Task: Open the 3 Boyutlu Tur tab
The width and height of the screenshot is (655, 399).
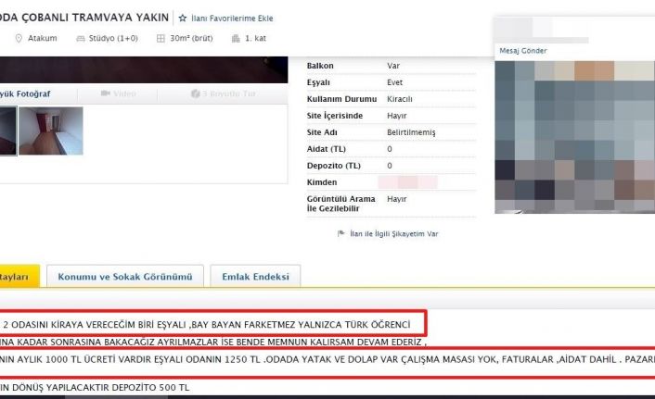Action: pos(223,94)
